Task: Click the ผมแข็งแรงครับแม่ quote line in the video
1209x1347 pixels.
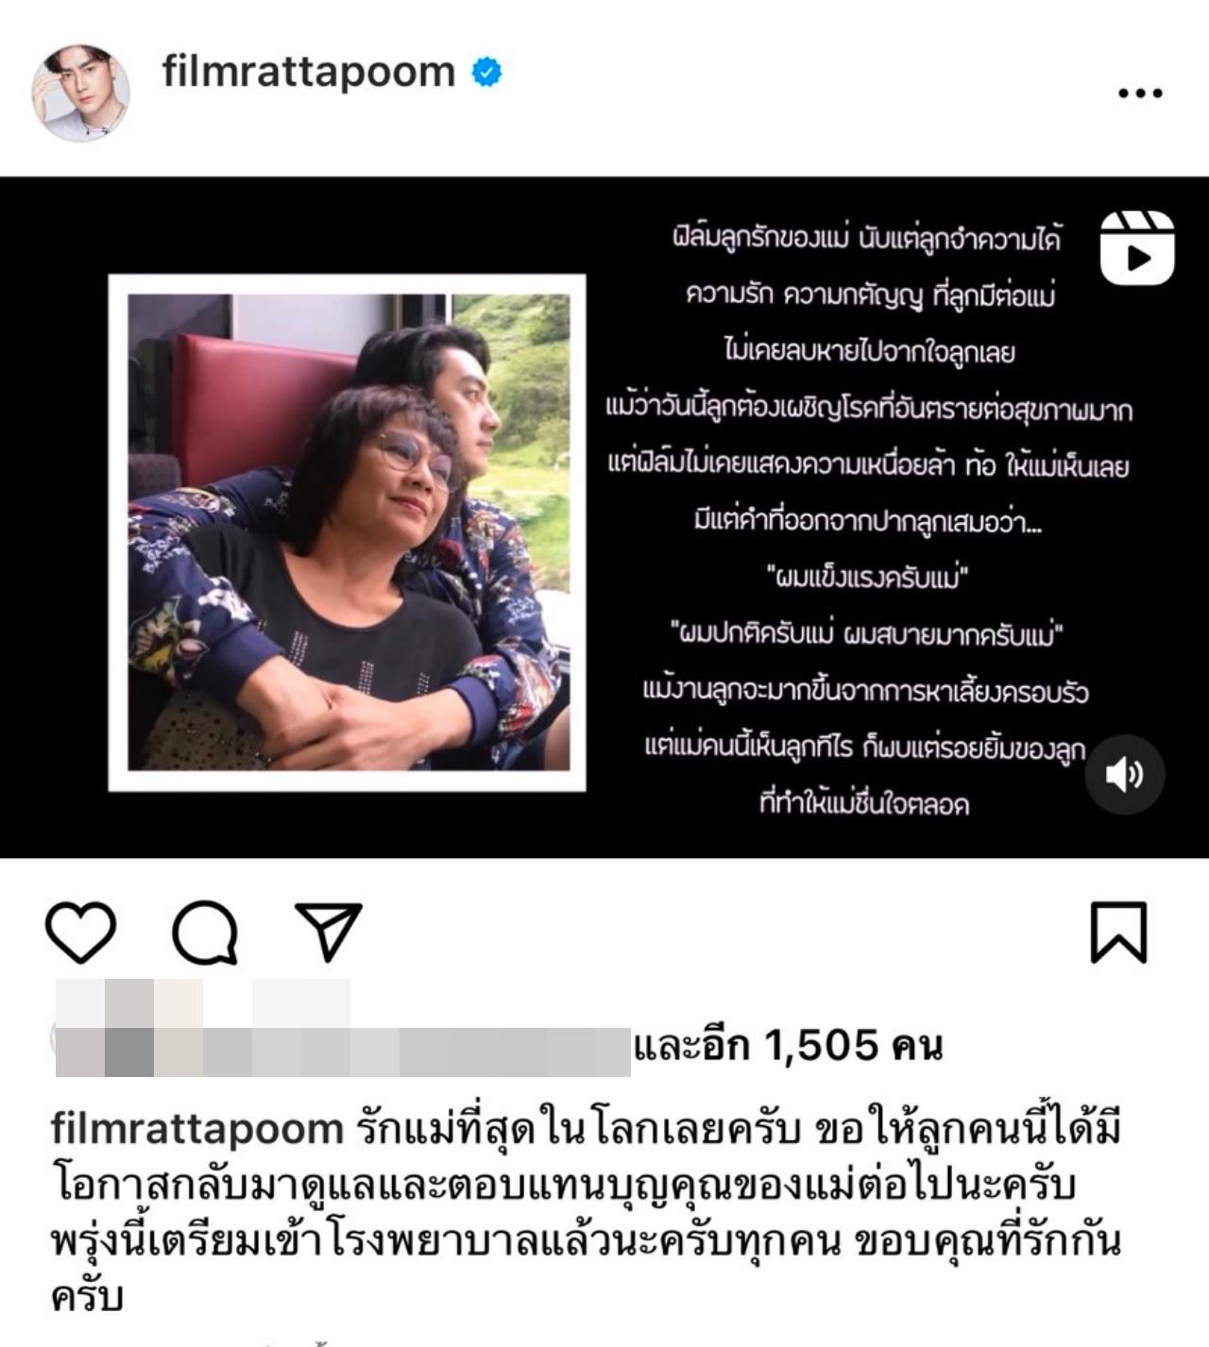Action: (x=868, y=577)
